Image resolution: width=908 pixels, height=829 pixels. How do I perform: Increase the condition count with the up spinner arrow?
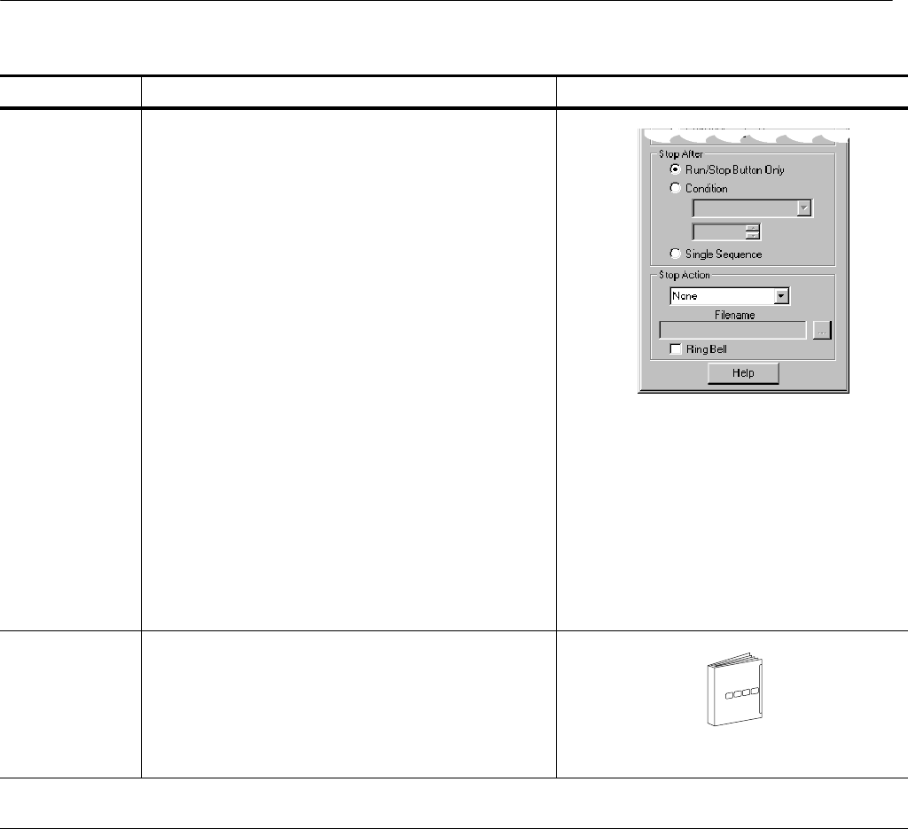point(752,228)
